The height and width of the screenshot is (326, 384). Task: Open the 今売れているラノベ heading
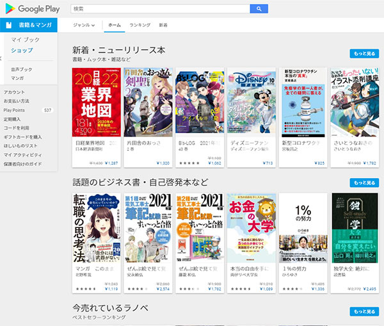pyautogui.click(x=111, y=308)
